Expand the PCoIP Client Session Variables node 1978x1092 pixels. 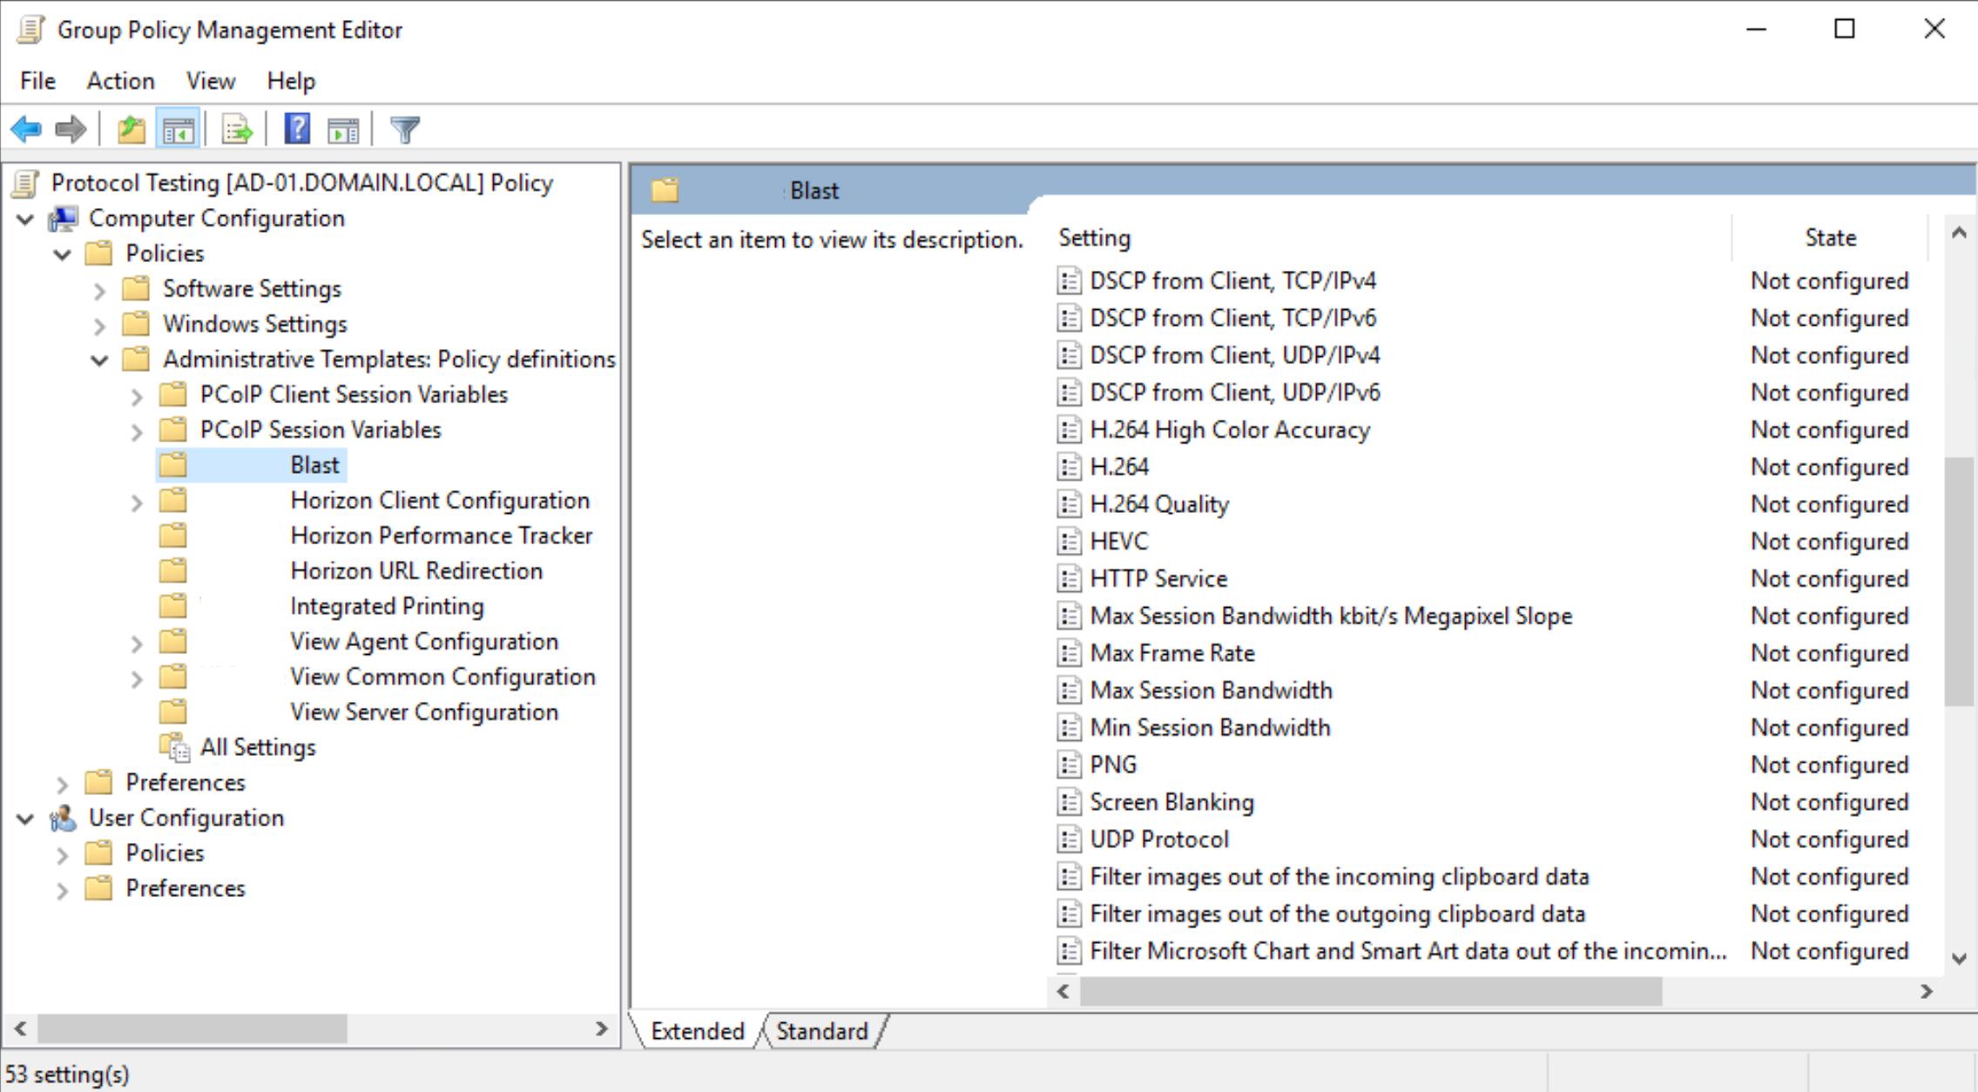click(136, 396)
